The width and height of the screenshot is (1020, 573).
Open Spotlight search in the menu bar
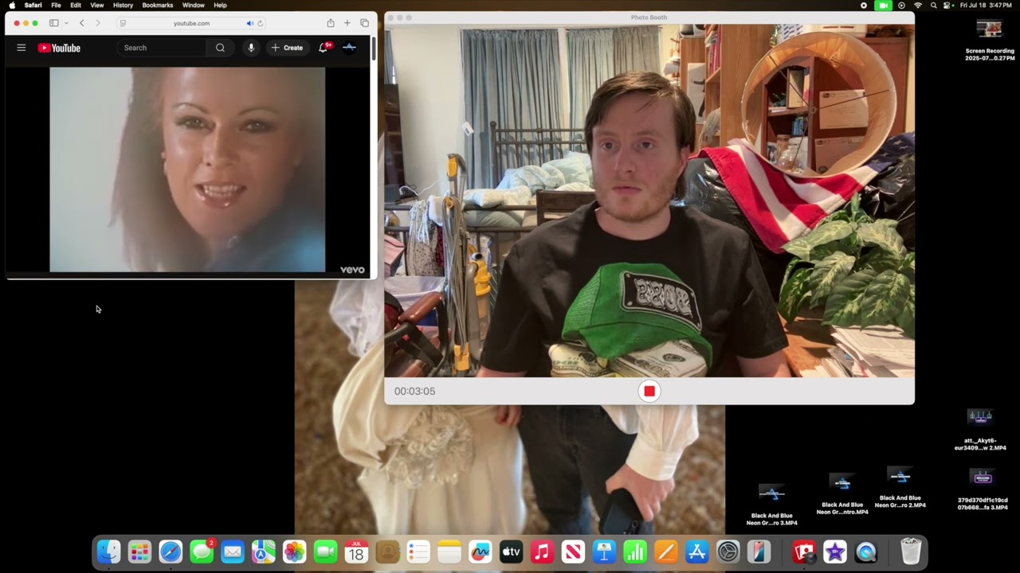coord(933,5)
